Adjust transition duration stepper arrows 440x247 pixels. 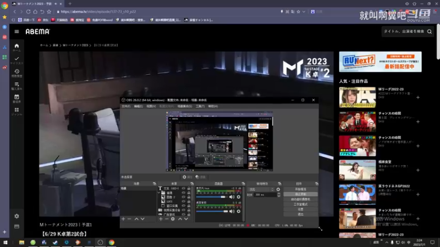[x=279, y=195]
